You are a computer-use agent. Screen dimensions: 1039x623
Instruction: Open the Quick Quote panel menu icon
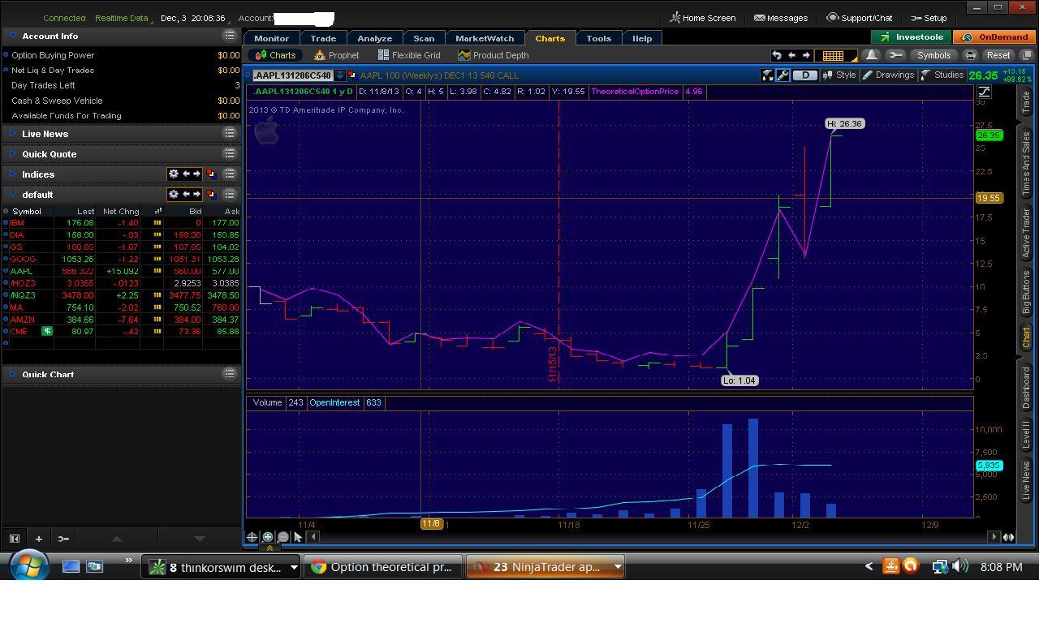pyautogui.click(x=230, y=153)
